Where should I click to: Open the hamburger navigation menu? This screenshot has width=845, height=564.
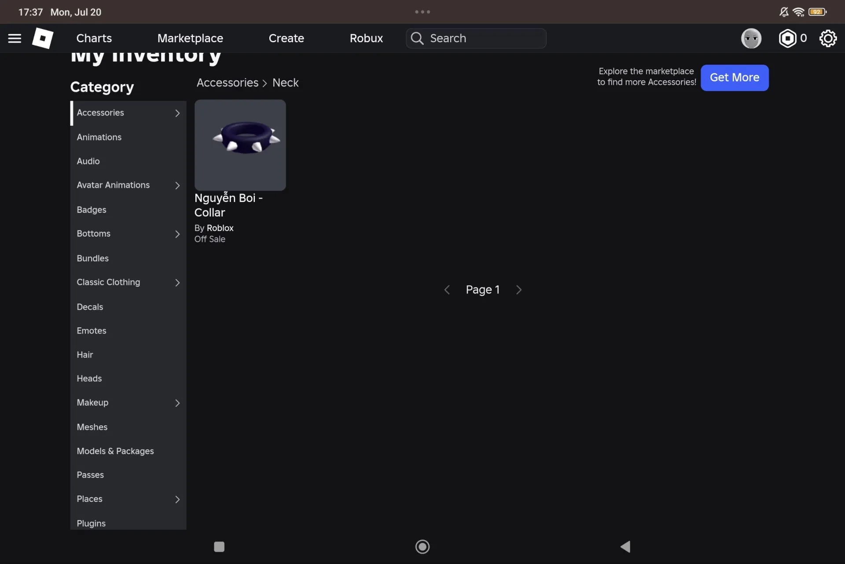[x=15, y=38]
